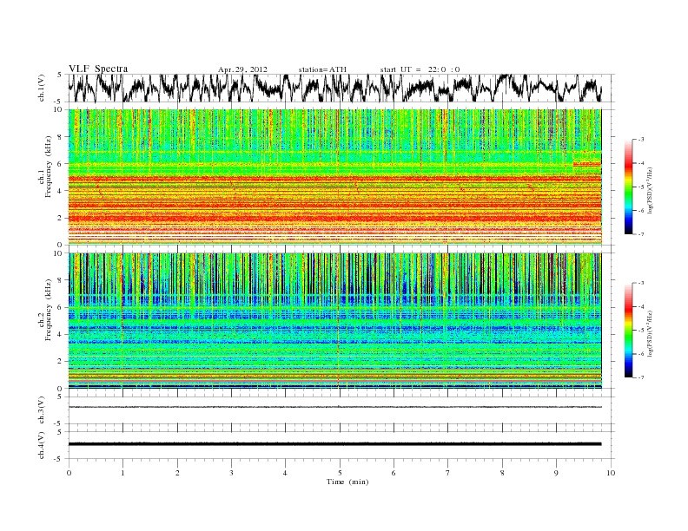Viewport: 688px width, 531px height.
Task: Click the "1" tick label on time axis
Action: coord(122,473)
